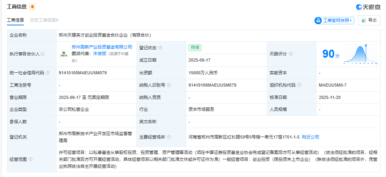This screenshot has width=386, height=177.
Task: Click help icon next to 执行事务合伙人
Action: [x=43, y=54]
